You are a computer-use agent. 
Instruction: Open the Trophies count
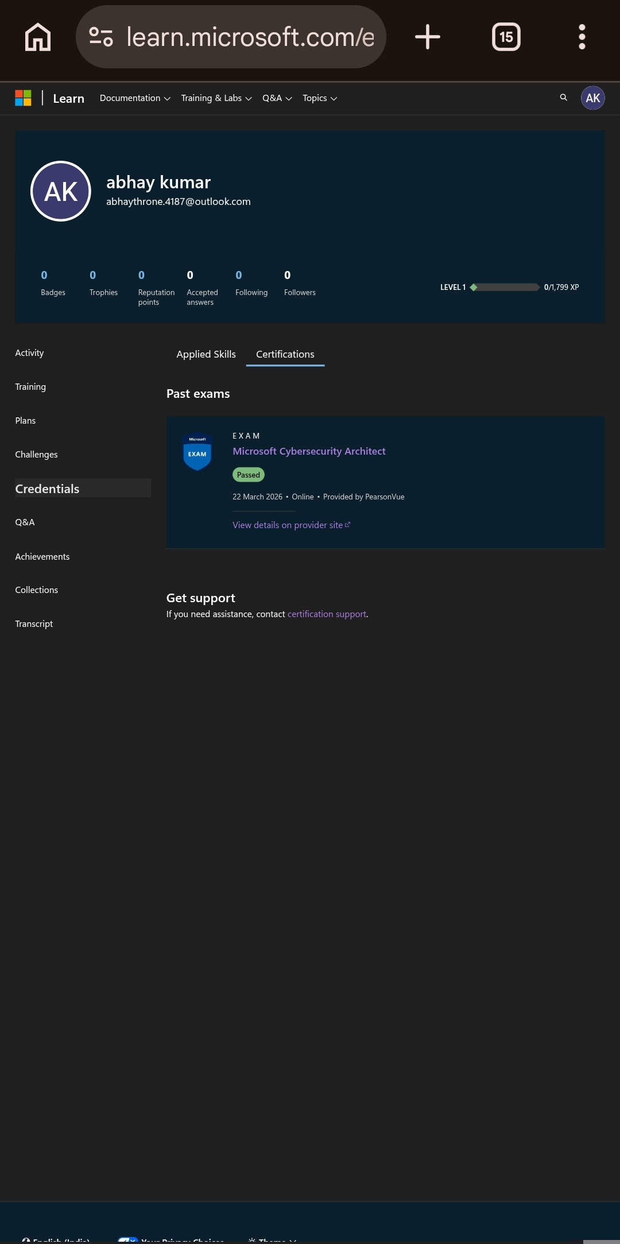tap(103, 283)
